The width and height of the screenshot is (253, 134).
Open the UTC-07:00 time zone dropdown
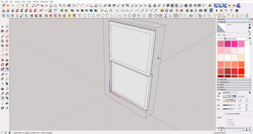click(x=230, y=93)
